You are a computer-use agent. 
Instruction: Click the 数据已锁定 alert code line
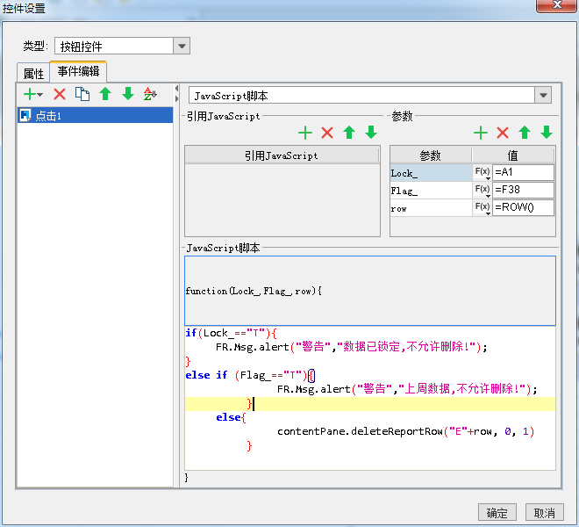pyautogui.click(x=351, y=347)
